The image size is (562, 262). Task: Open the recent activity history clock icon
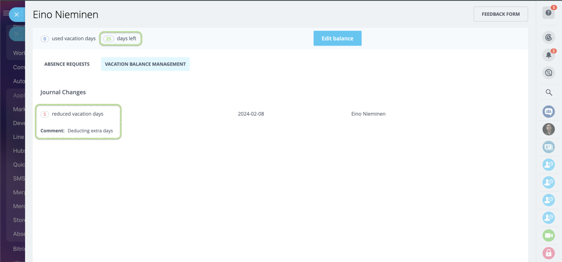548,37
